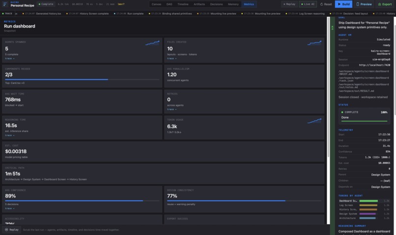Click the sim-mrqb5ap8 session value

(x=381, y=59)
